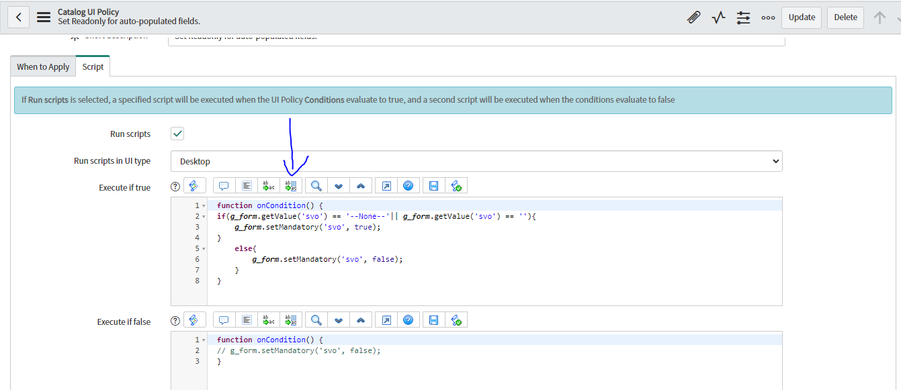901x390 pixels.
Task: Click Replace All in Execute if false toolbar
Action: [291, 320]
